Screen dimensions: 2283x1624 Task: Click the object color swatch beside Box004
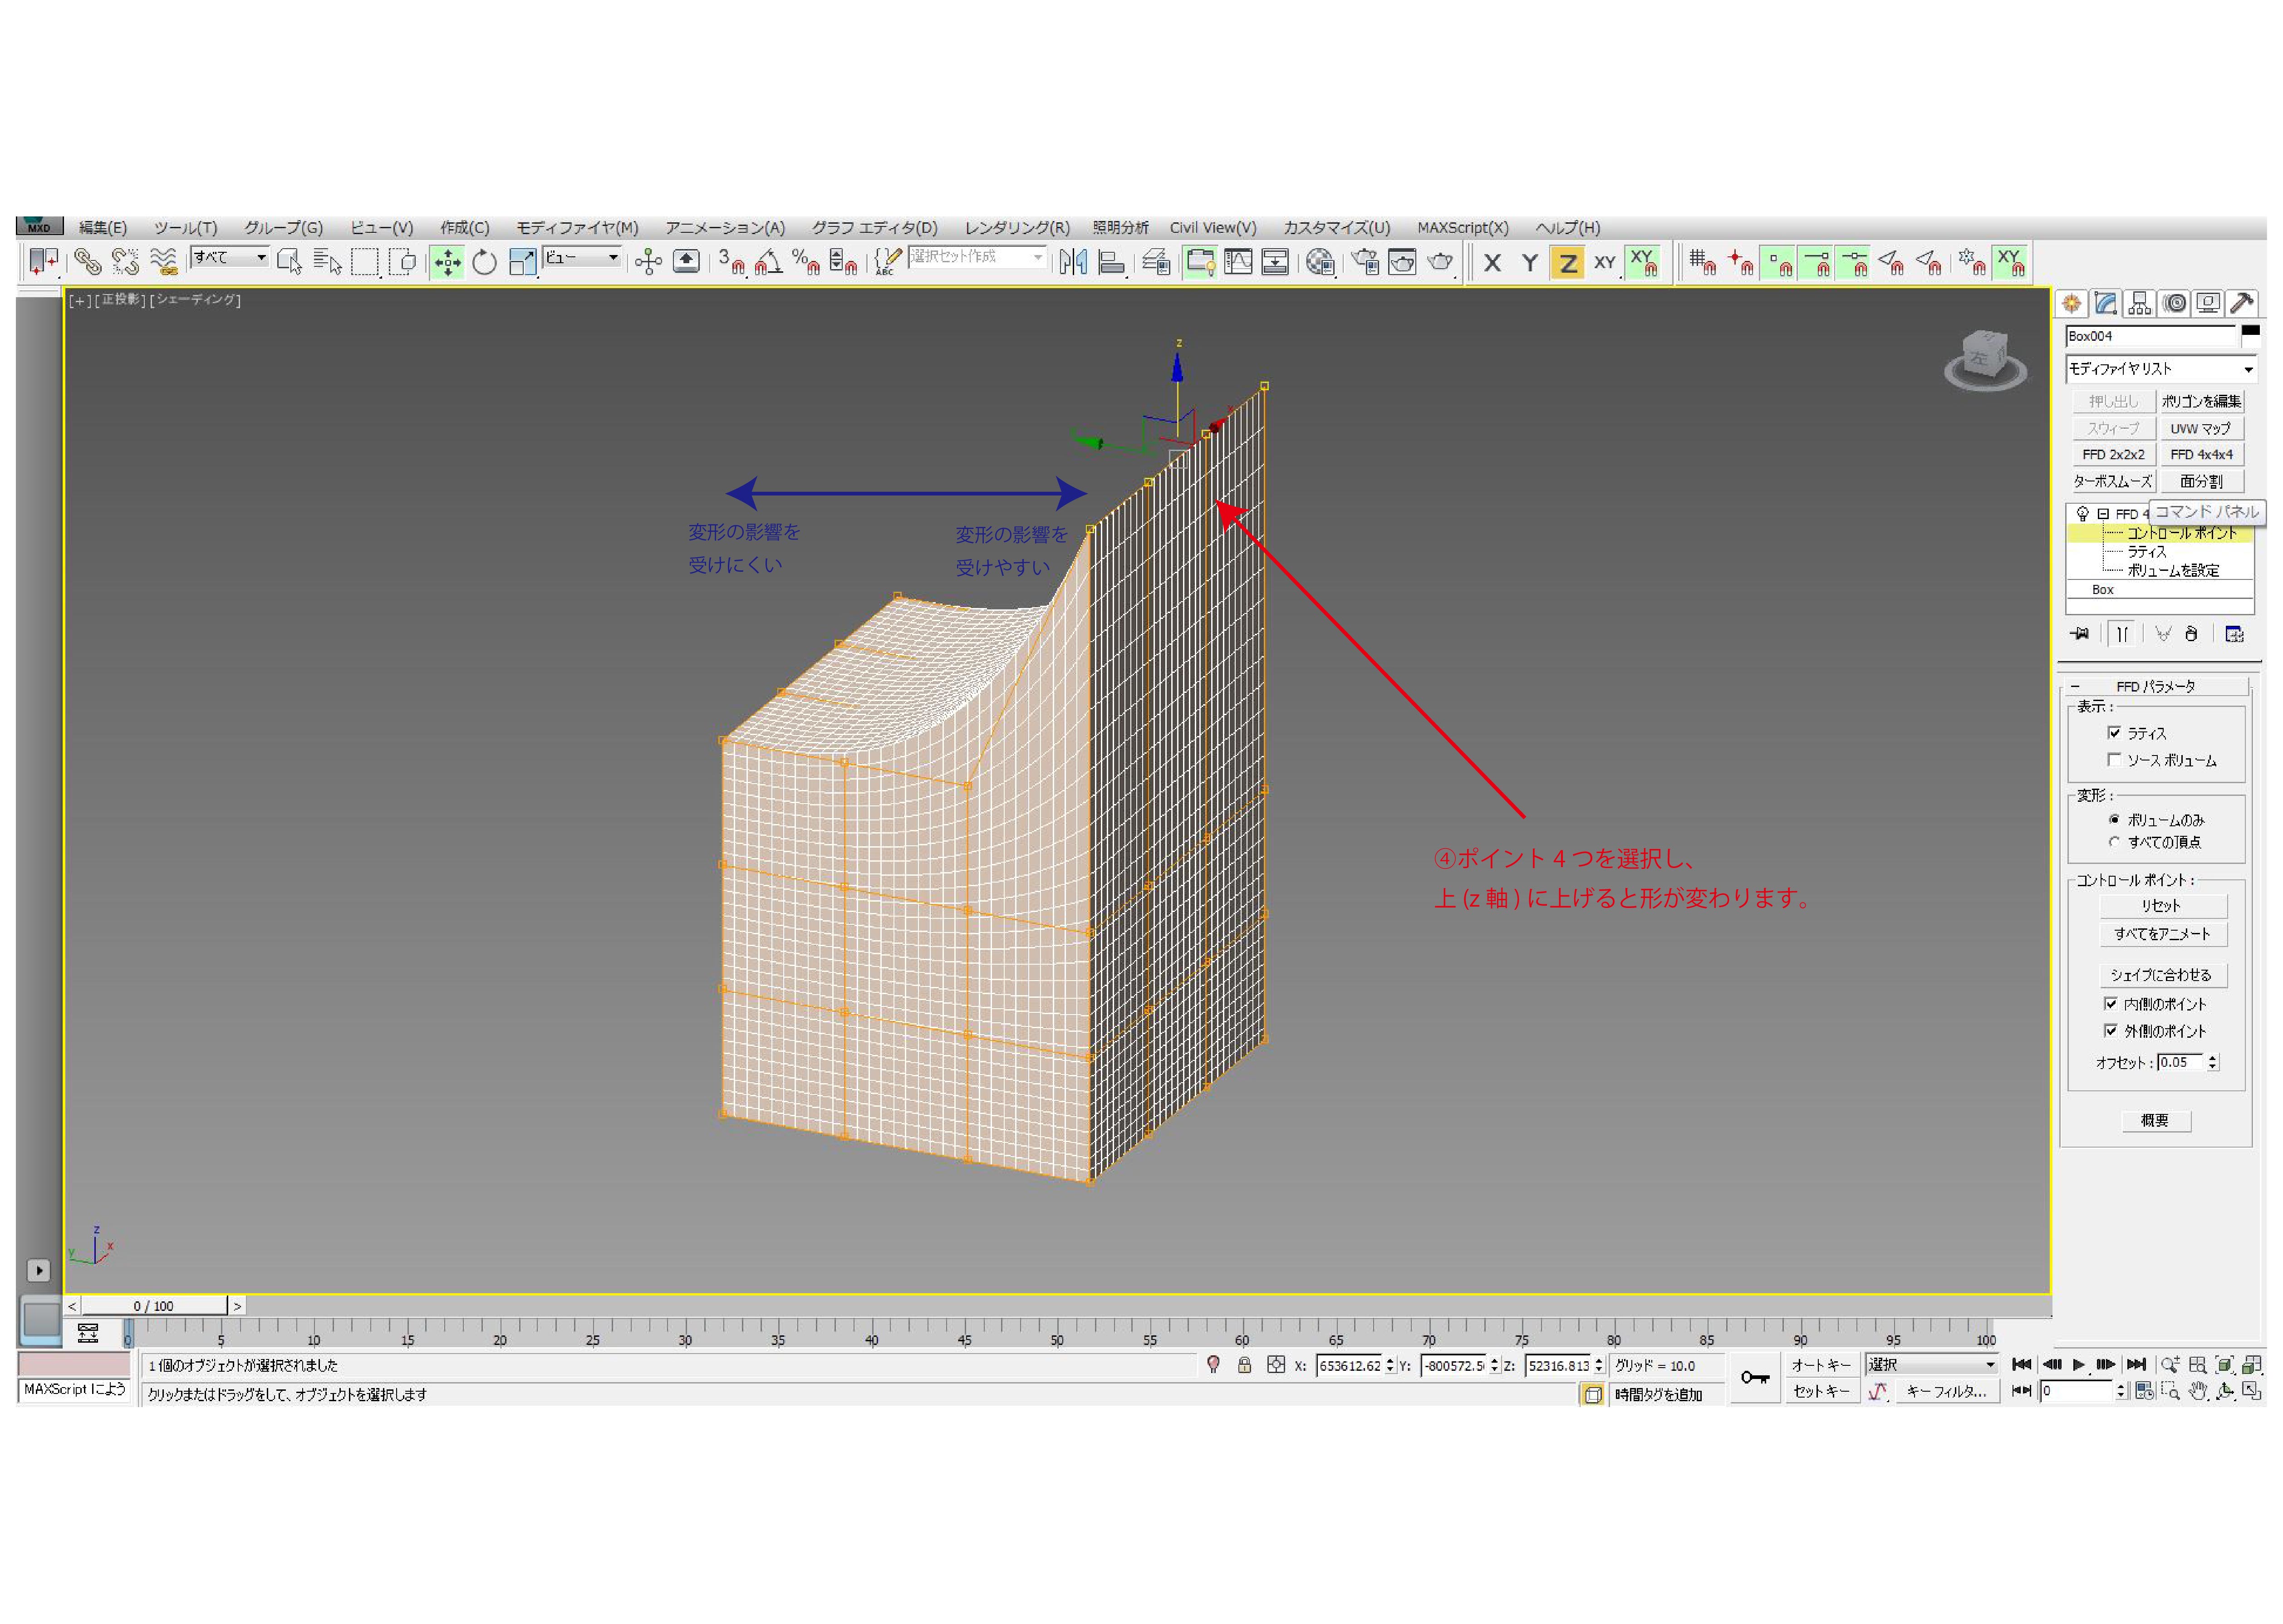2250,333
